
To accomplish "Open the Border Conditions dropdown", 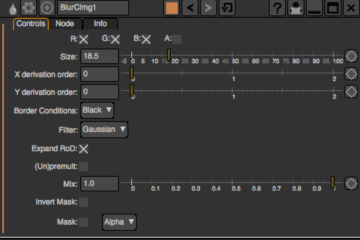I will [97, 110].
